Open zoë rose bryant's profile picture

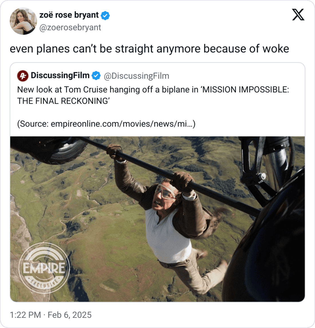[23, 21]
